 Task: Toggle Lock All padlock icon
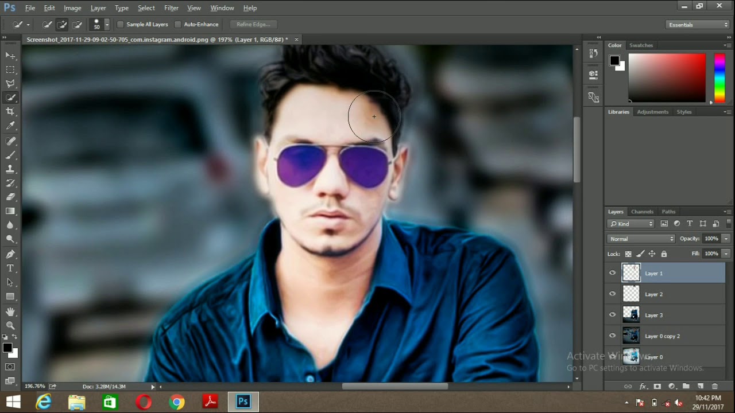[x=664, y=254]
